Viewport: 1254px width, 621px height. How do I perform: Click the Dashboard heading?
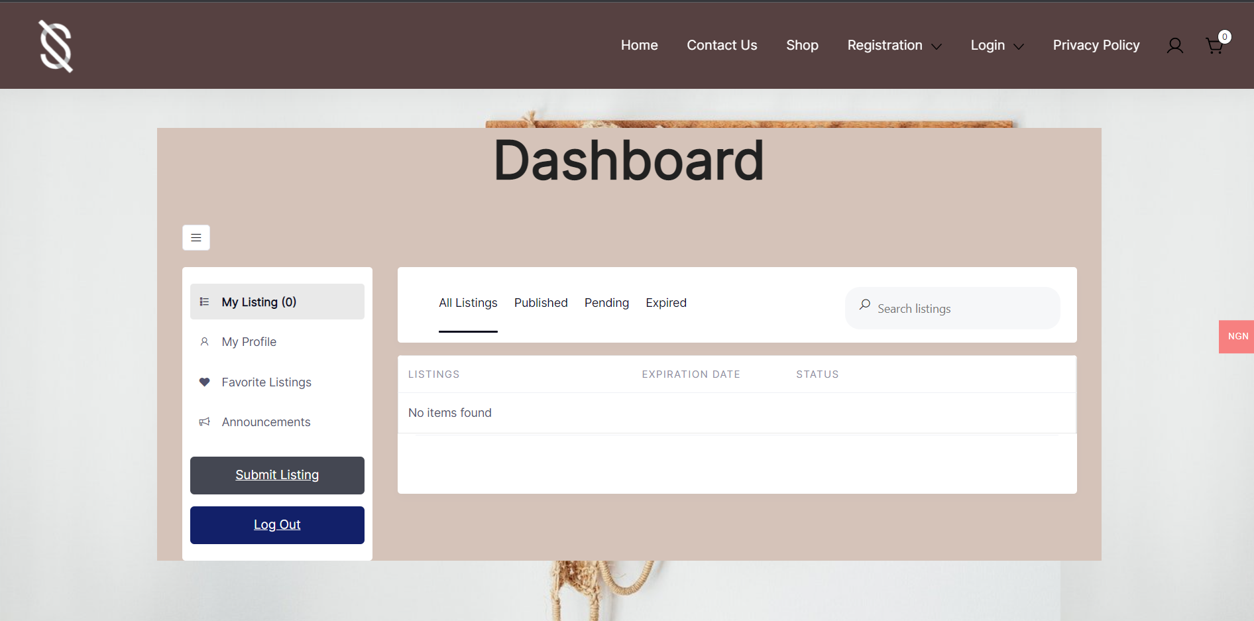pos(629,160)
